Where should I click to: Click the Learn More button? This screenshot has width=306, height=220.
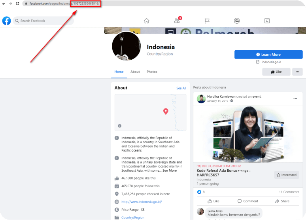click(268, 55)
